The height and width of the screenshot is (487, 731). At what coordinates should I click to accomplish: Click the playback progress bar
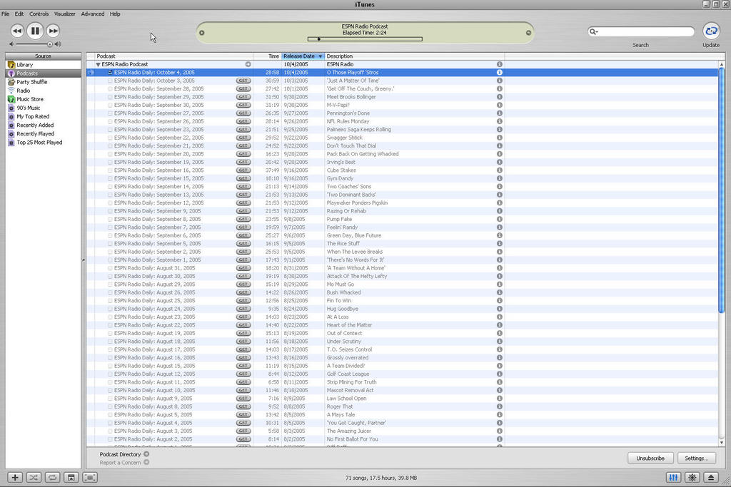365,39
